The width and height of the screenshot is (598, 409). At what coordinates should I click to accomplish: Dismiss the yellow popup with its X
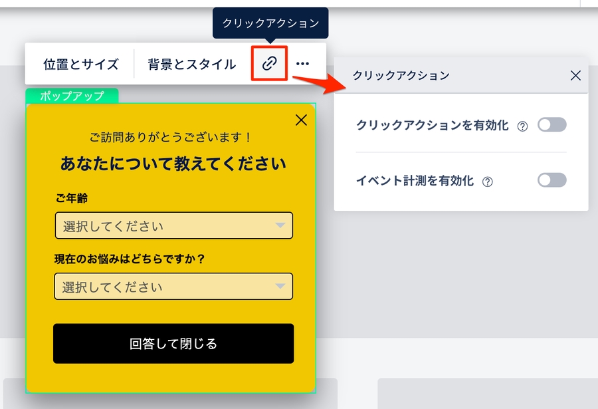(301, 120)
